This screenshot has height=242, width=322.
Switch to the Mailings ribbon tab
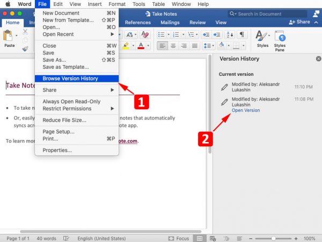click(x=170, y=23)
